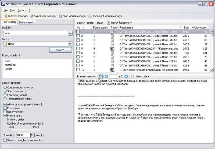This screenshot has height=149, width=215.
Task: Click the file type icon of row 4
Action: tap(112, 44)
